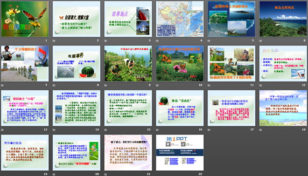Select slide 6 海岛自然风光 thumbnail
Screen dimensions: 308x176
pyautogui.click(x=283, y=19)
